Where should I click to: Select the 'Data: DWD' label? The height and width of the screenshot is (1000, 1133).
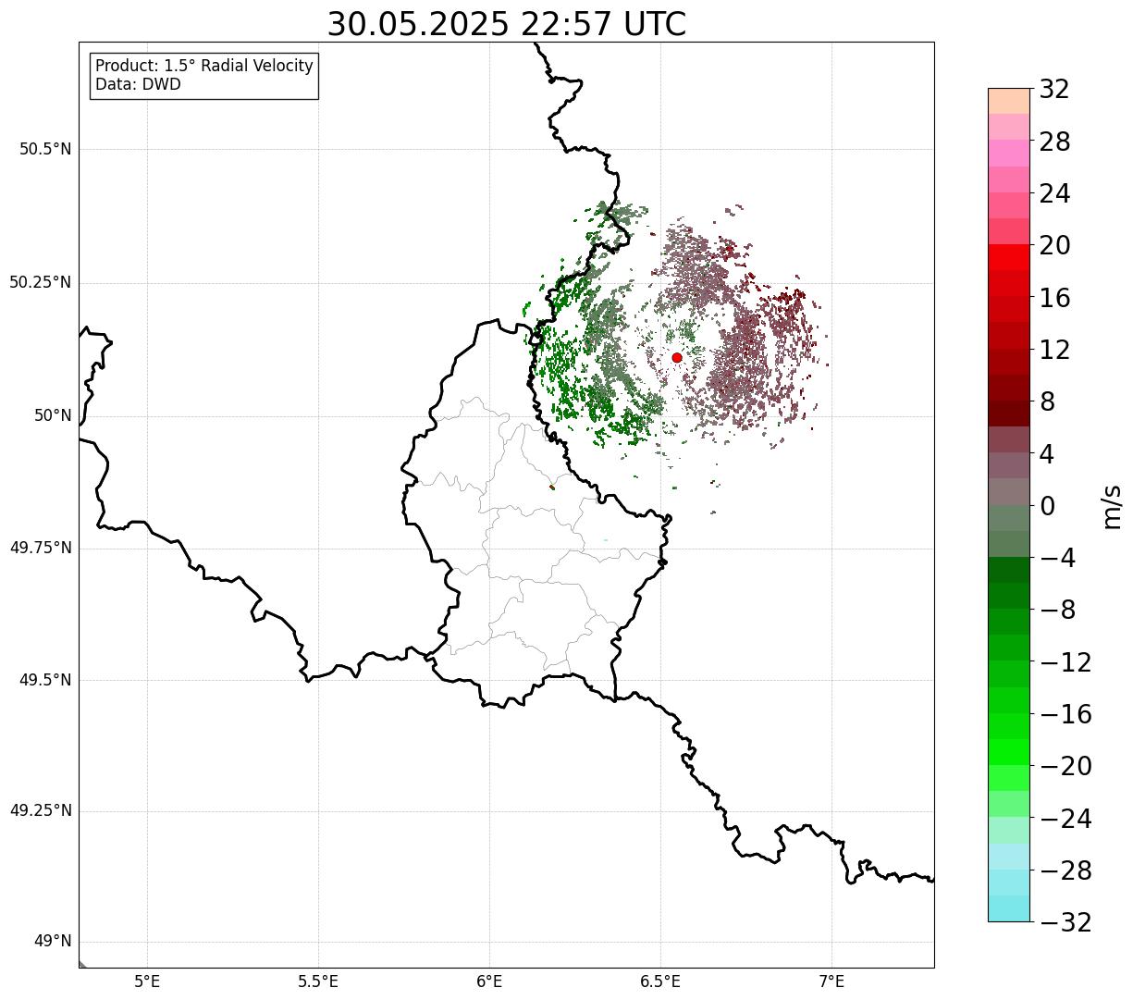click(138, 84)
